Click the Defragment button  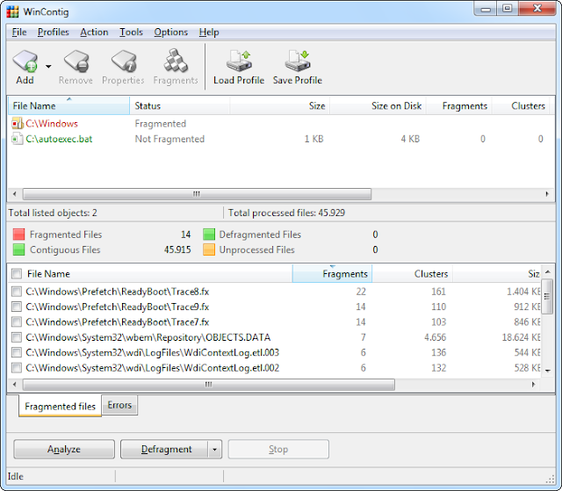(164, 449)
